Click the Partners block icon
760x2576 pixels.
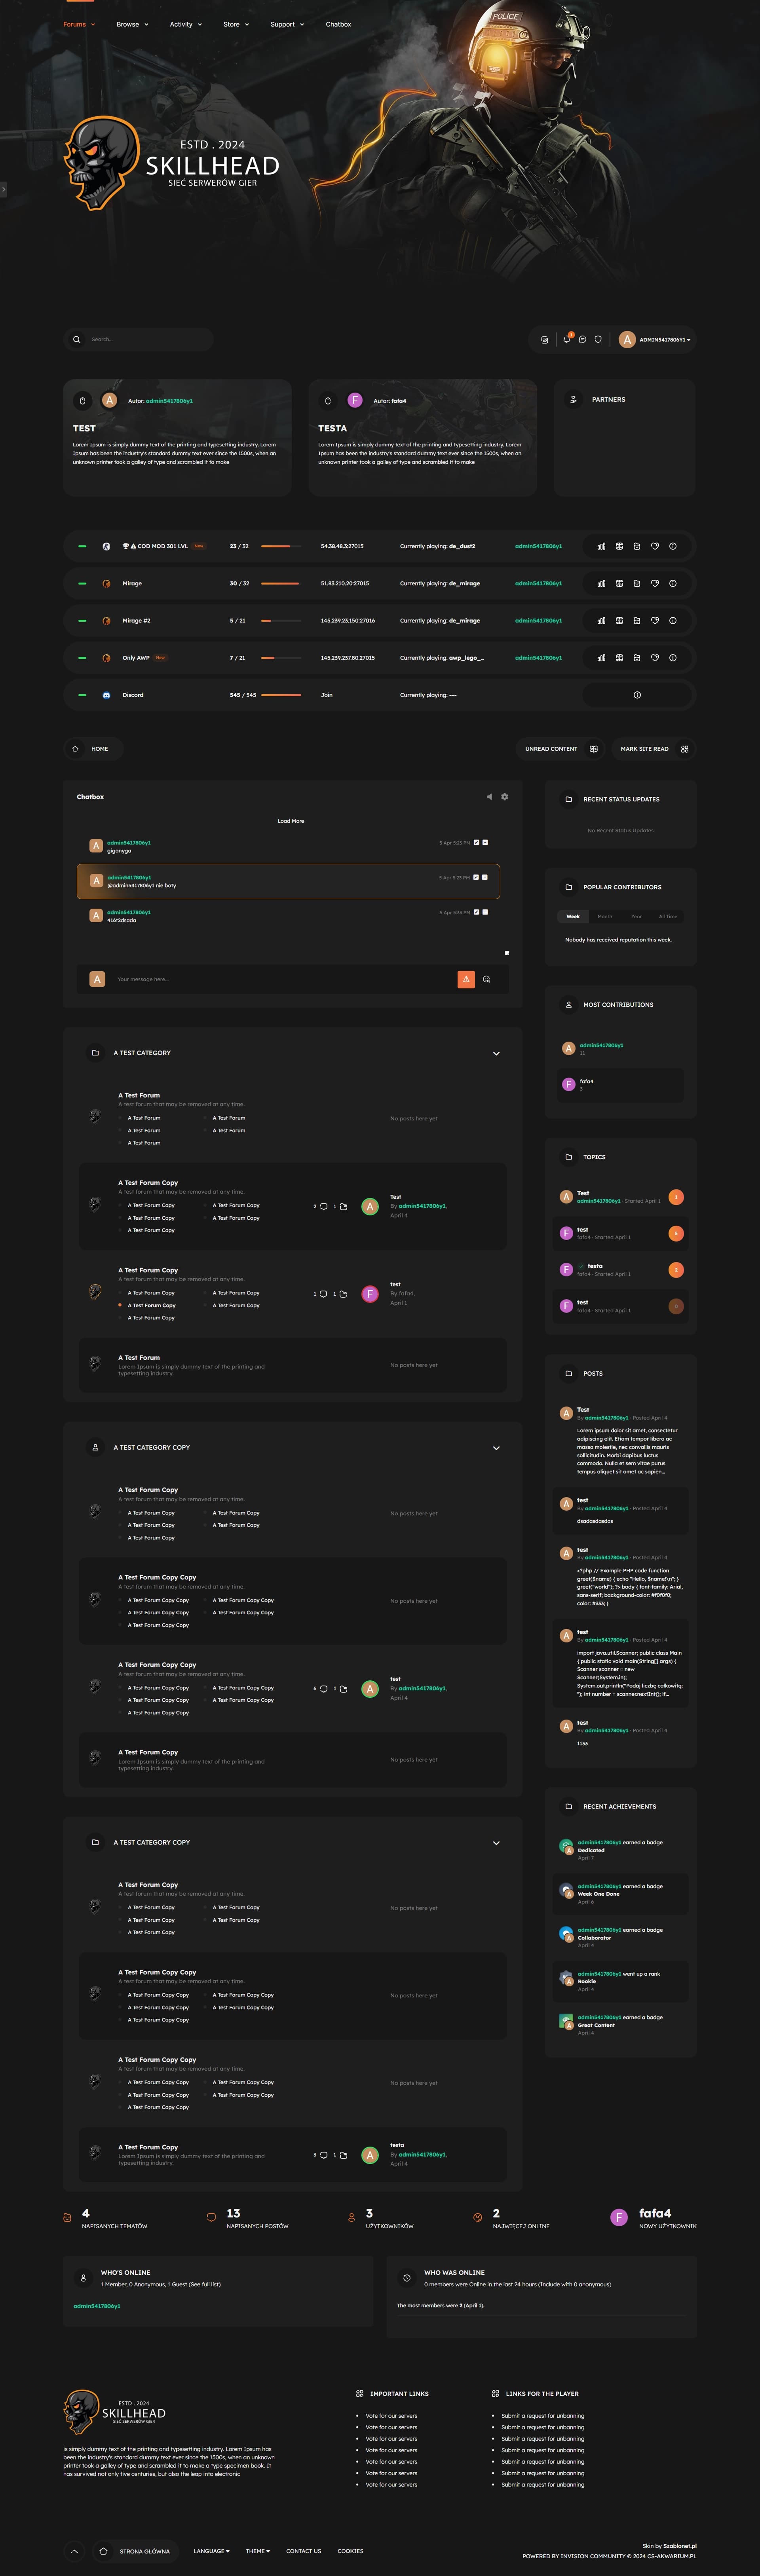click(573, 399)
